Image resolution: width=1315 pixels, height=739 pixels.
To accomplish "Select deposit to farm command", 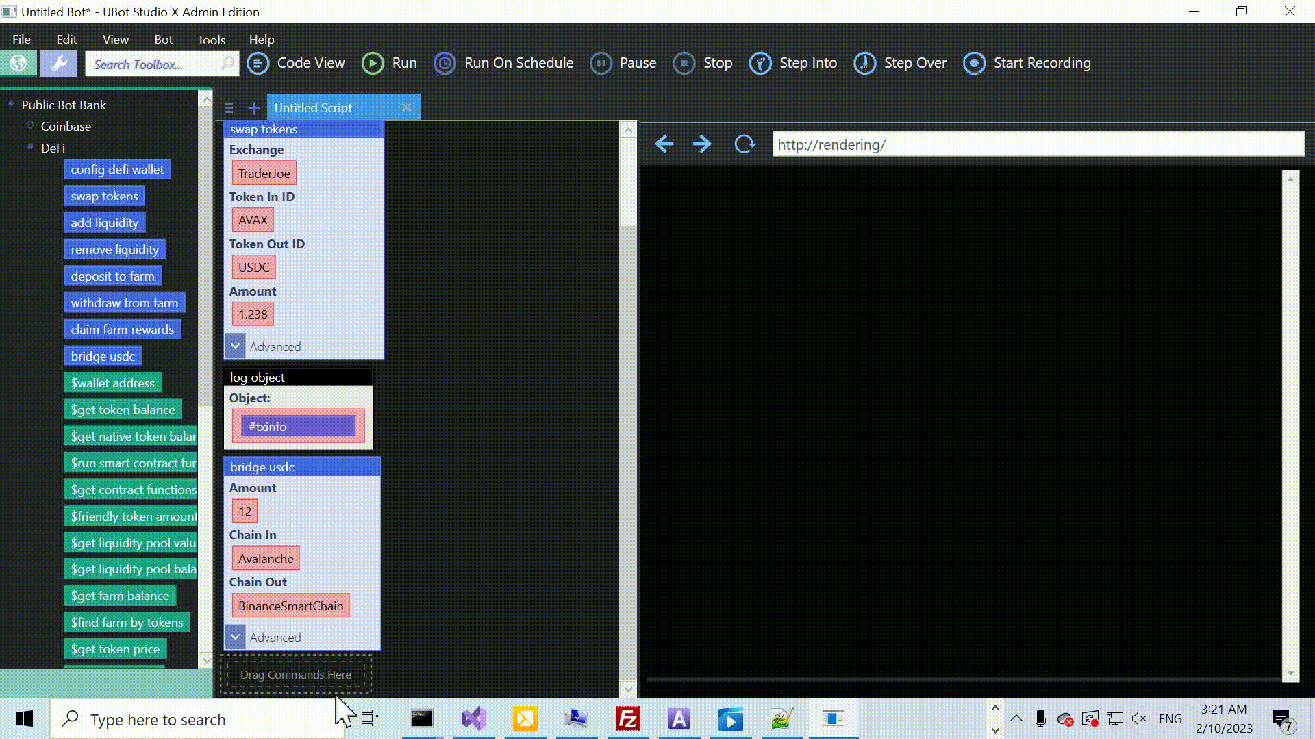I will (x=112, y=276).
